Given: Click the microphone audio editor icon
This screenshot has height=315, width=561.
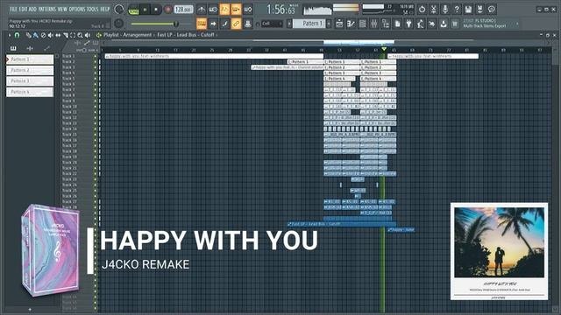Looking at the screenshot, I should pyautogui.click(x=444, y=10).
